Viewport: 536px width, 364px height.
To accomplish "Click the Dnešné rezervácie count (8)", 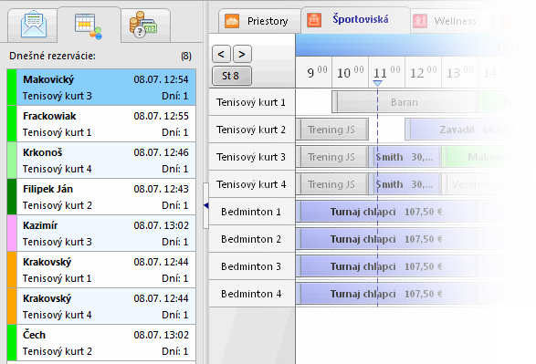I will pos(186,56).
